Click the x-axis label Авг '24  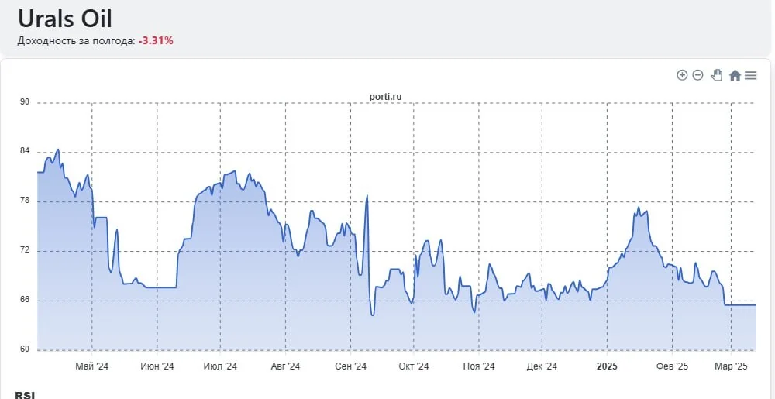click(286, 367)
